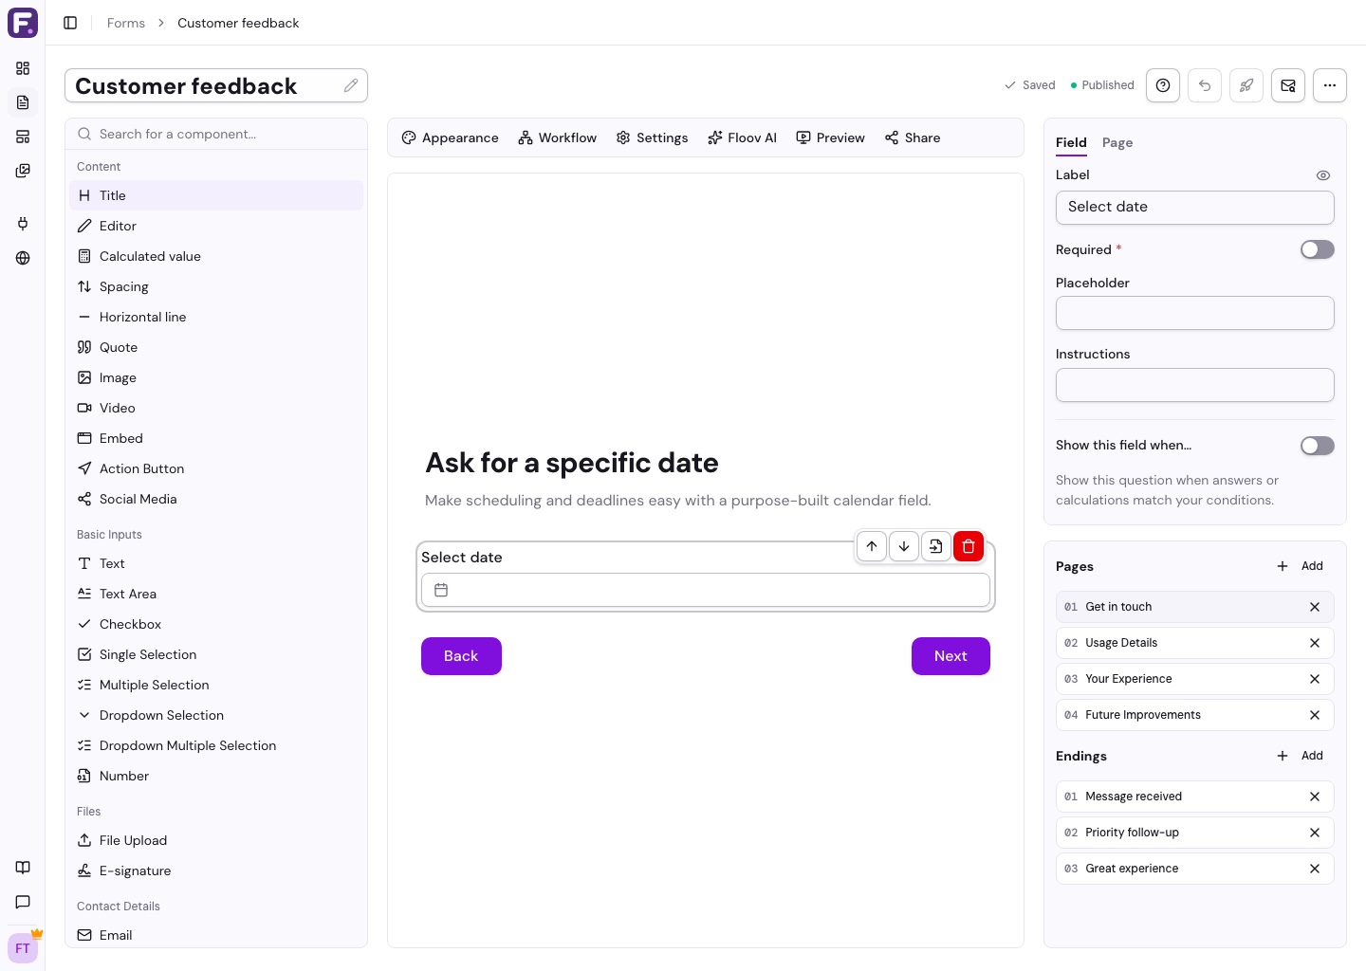The width and height of the screenshot is (1366, 971).
Task: Open the integrations plug sidebar icon
Action: point(23,224)
